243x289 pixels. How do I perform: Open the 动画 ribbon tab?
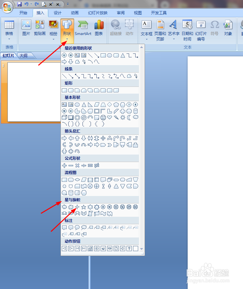point(74,13)
